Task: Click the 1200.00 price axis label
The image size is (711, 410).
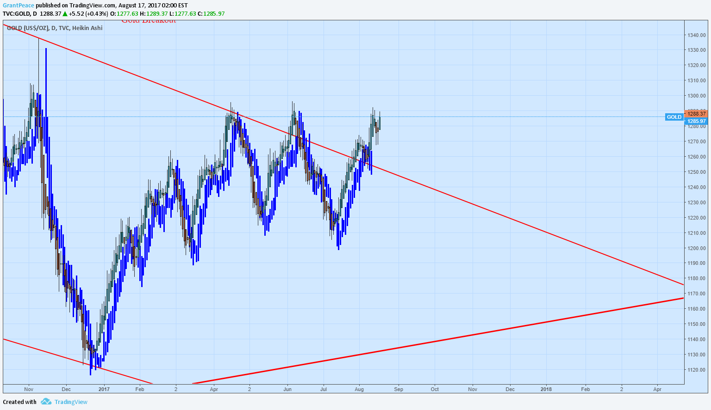Action: [x=697, y=248]
